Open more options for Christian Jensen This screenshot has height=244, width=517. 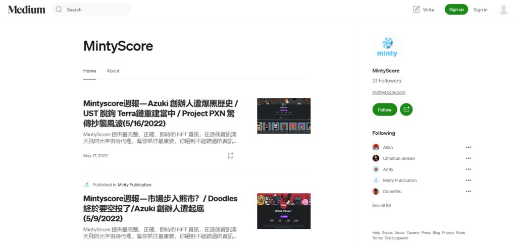(x=468, y=158)
